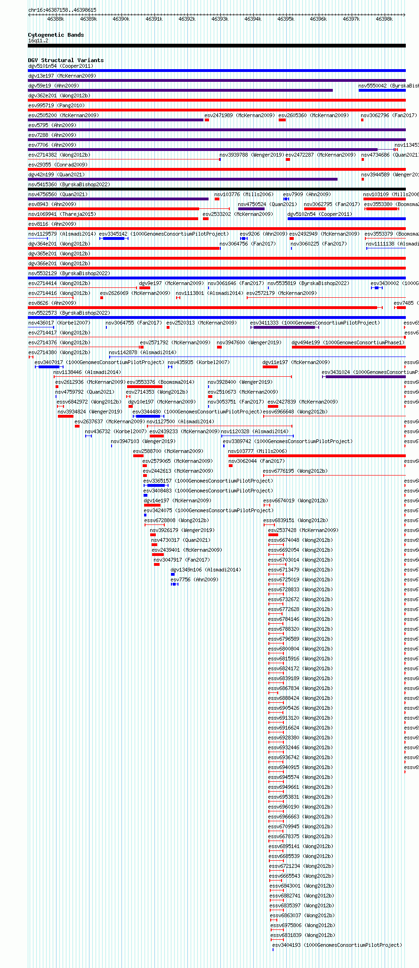Image resolution: width=419 pixels, height=968 pixels.
Task: Click nsv3947600 (Wenger2019) variant
Action: tap(249, 343)
